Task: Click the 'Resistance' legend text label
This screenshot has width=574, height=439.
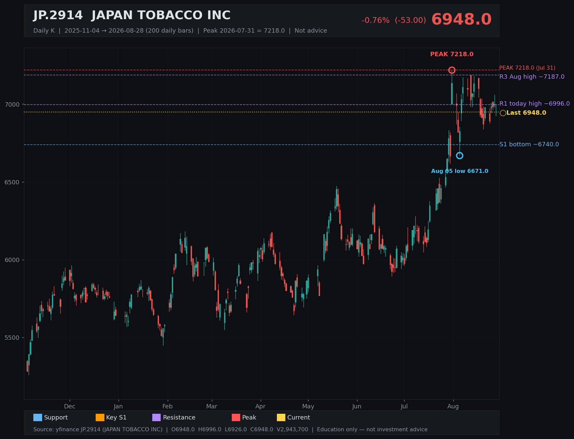Action: click(179, 417)
